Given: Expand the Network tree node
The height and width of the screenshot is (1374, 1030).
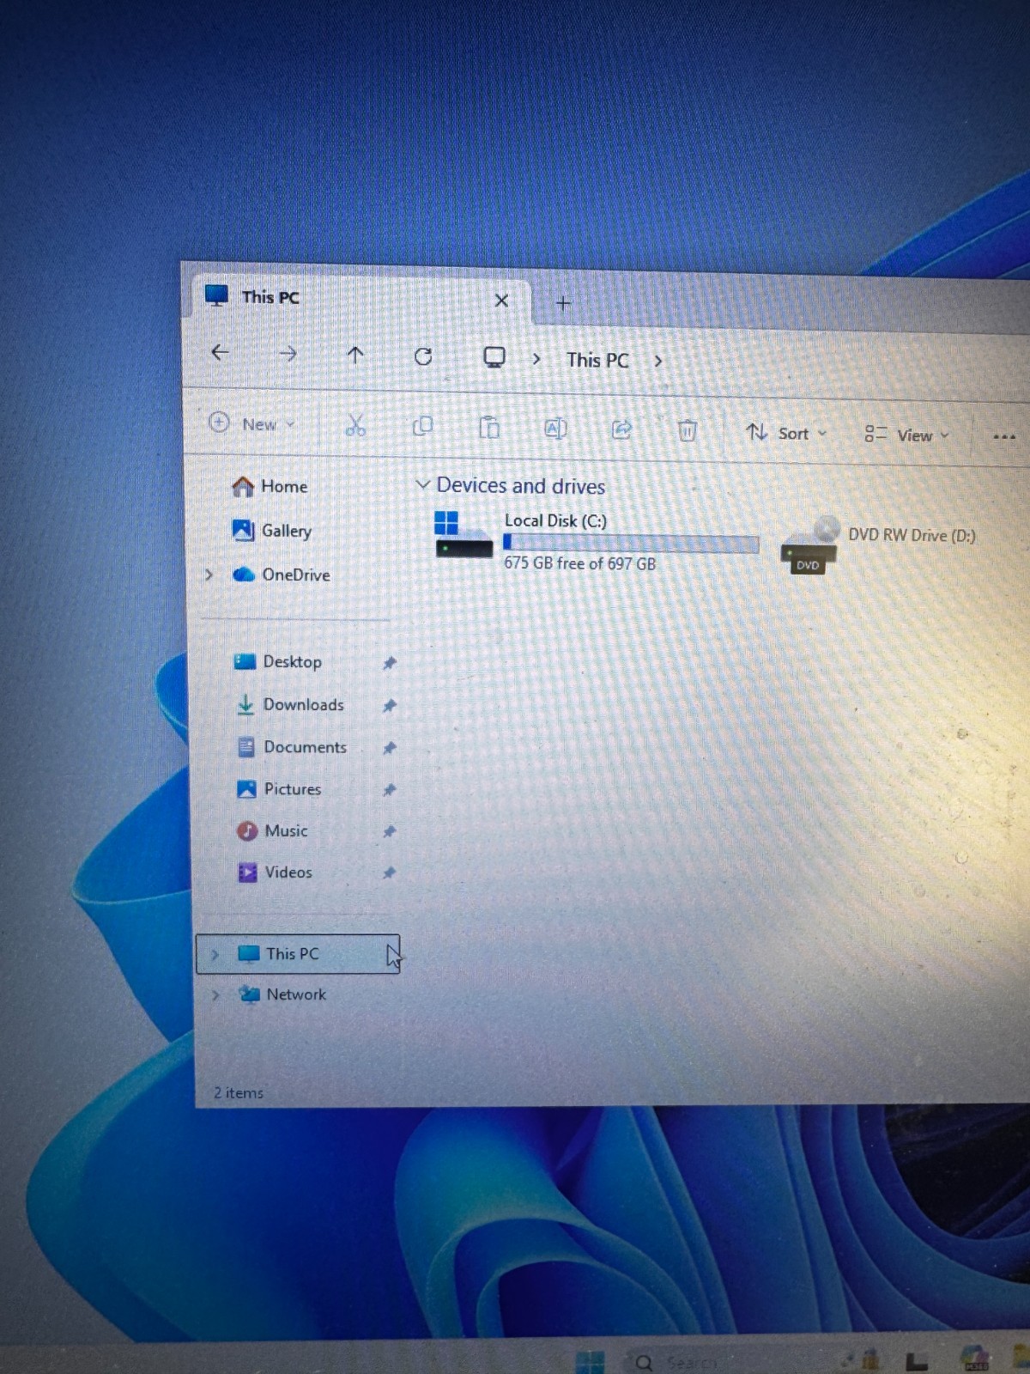Looking at the screenshot, I should point(215,994).
